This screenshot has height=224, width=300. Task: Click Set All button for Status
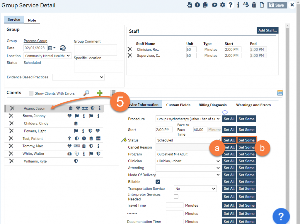point(229,140)
